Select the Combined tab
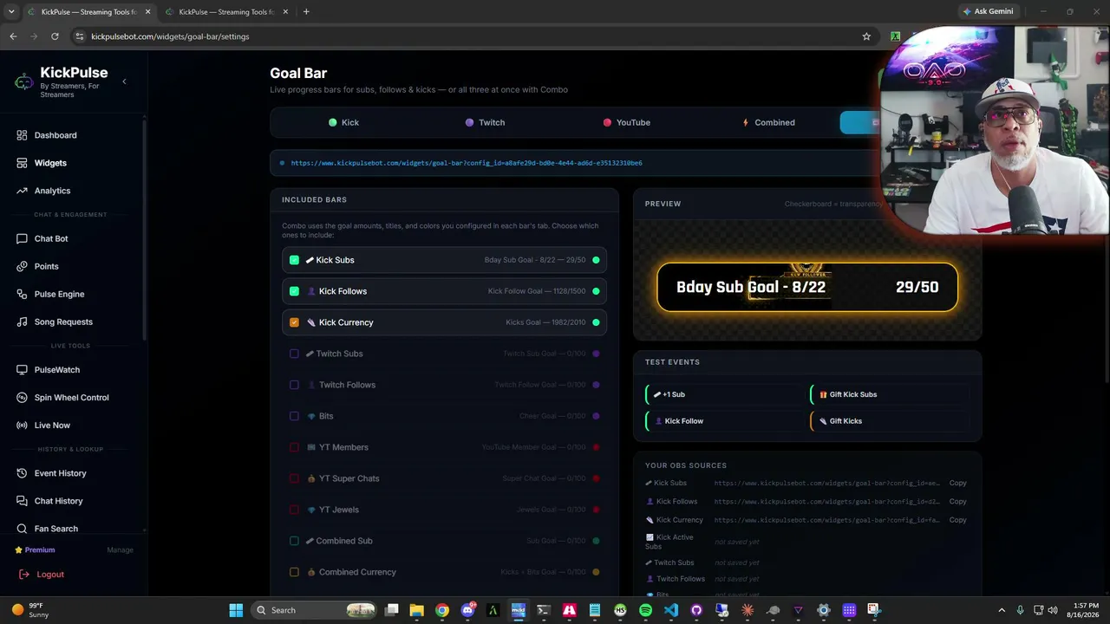 [767, 122]
